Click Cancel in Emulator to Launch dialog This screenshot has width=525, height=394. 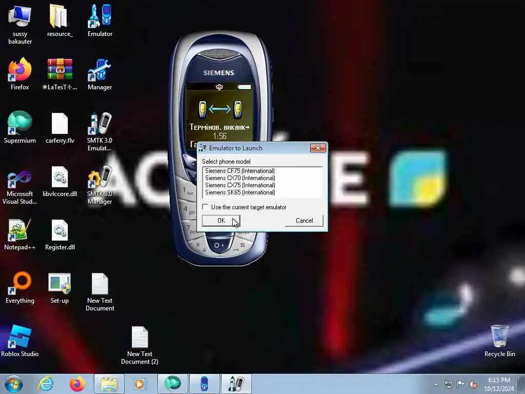click(305, 221)
